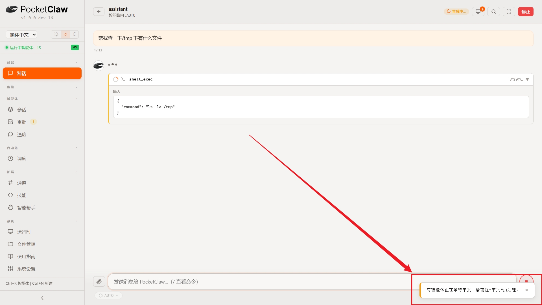This screenshot has width=542, height=305.
Task: Click the assistant avatar in the chat
Action: [99, 66]
